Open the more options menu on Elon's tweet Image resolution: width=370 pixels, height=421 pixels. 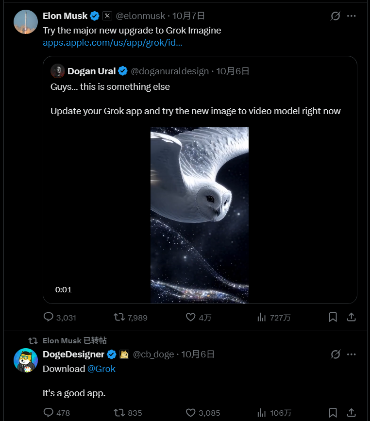(x=352, y=16)
